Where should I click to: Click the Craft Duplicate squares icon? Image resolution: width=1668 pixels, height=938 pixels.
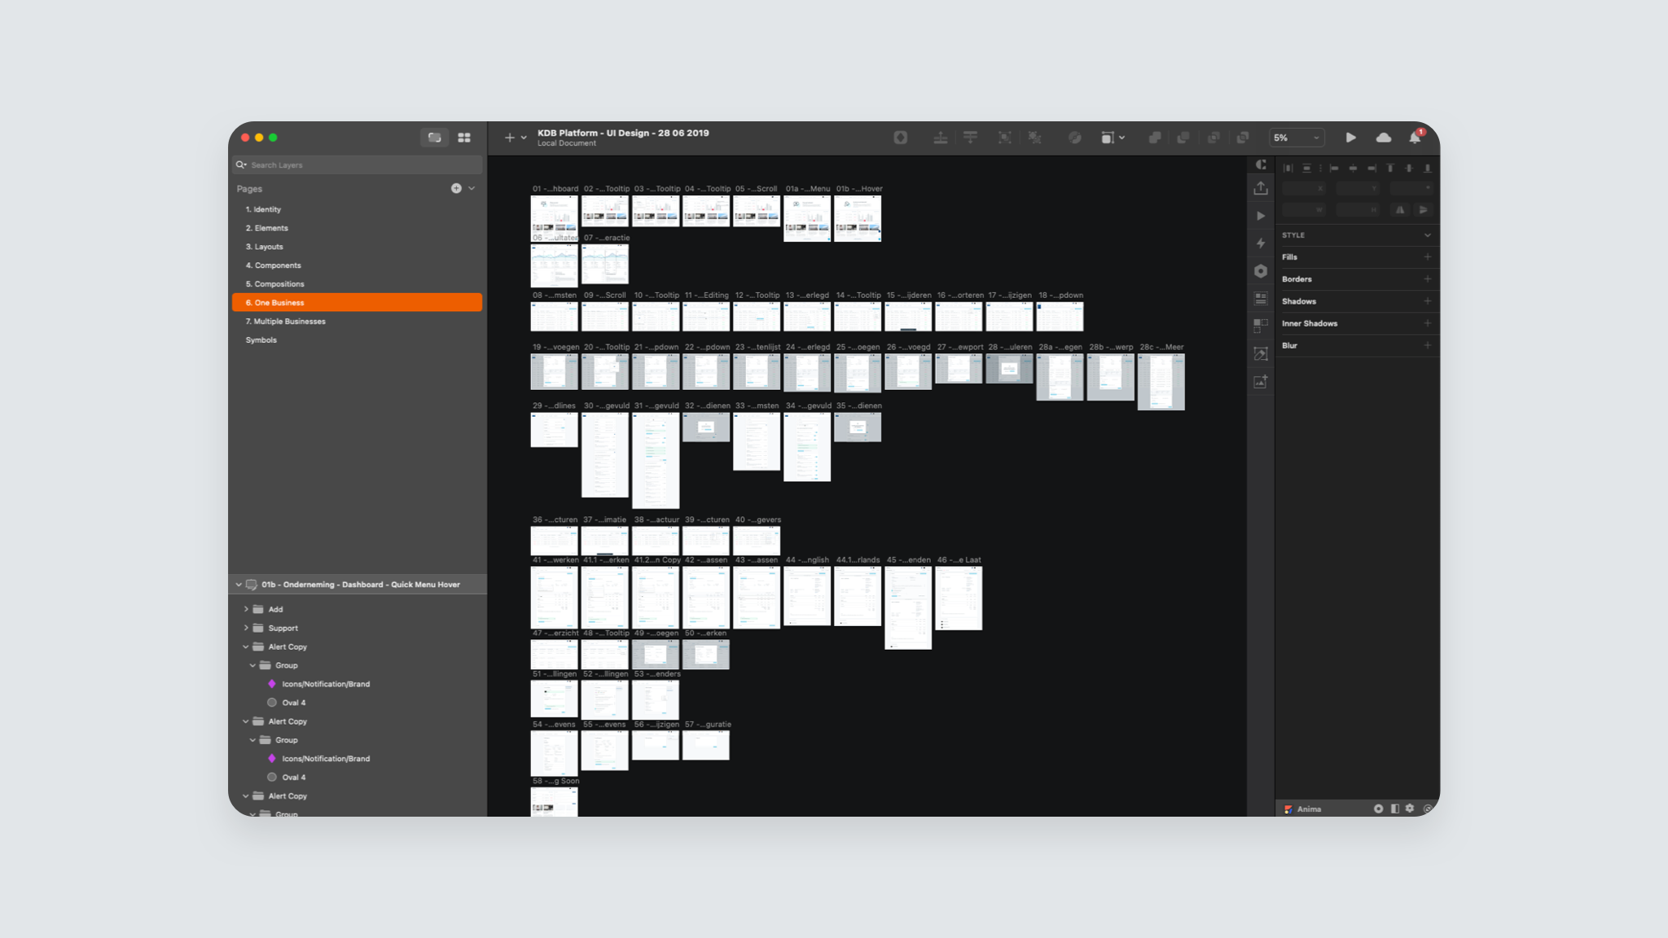1261,326
